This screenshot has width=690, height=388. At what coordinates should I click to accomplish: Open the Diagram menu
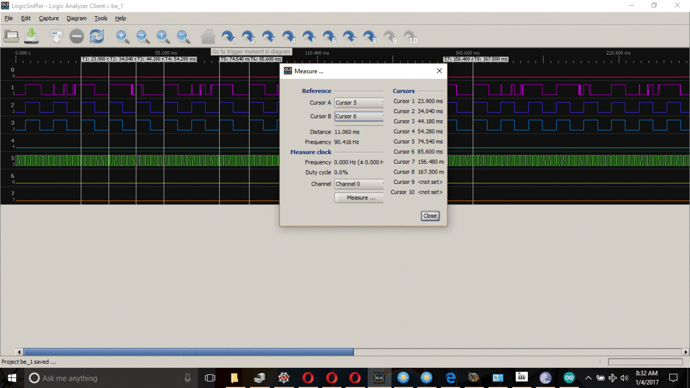click(76, 18)
